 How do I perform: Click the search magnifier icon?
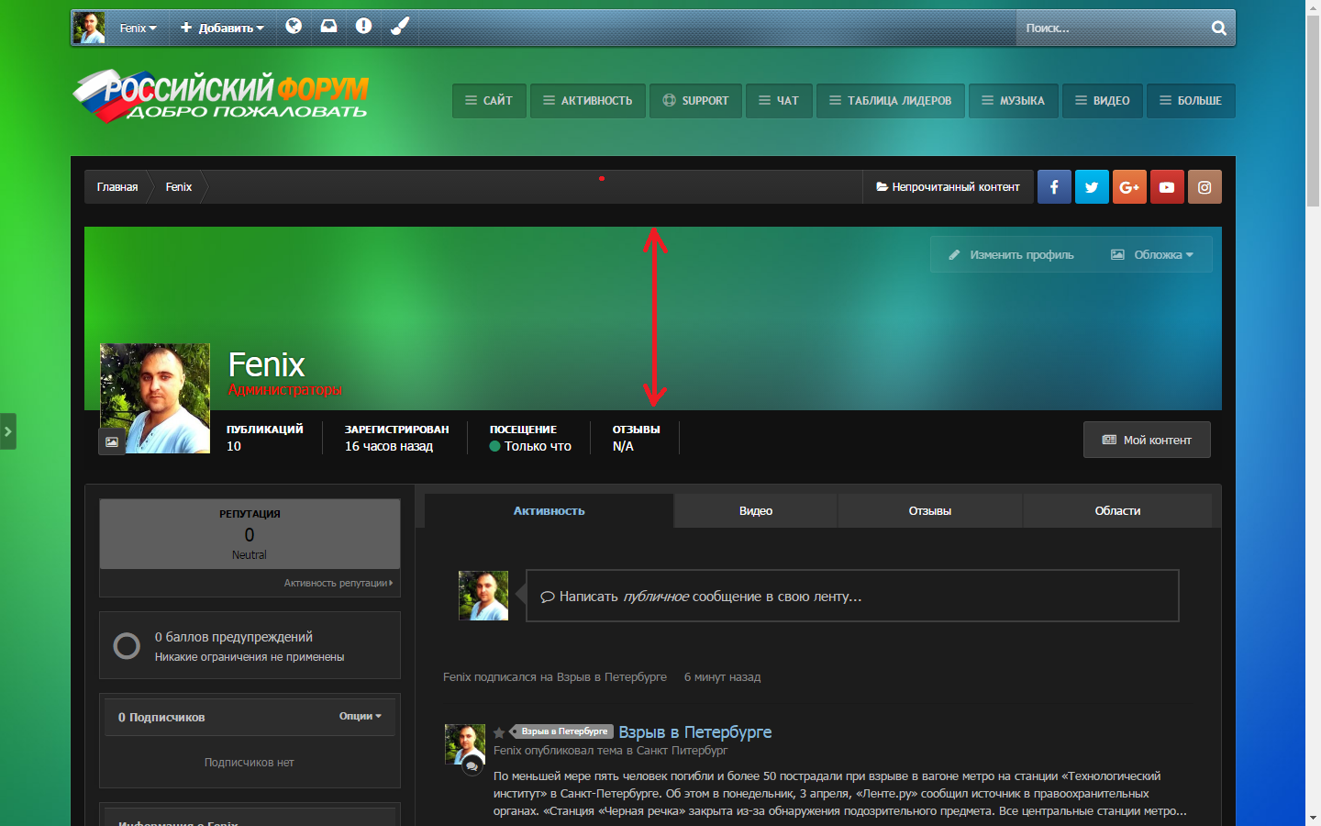click(x=1218, y=28)
